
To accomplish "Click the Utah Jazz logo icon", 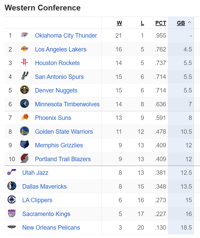I will [x=12, y=172].
